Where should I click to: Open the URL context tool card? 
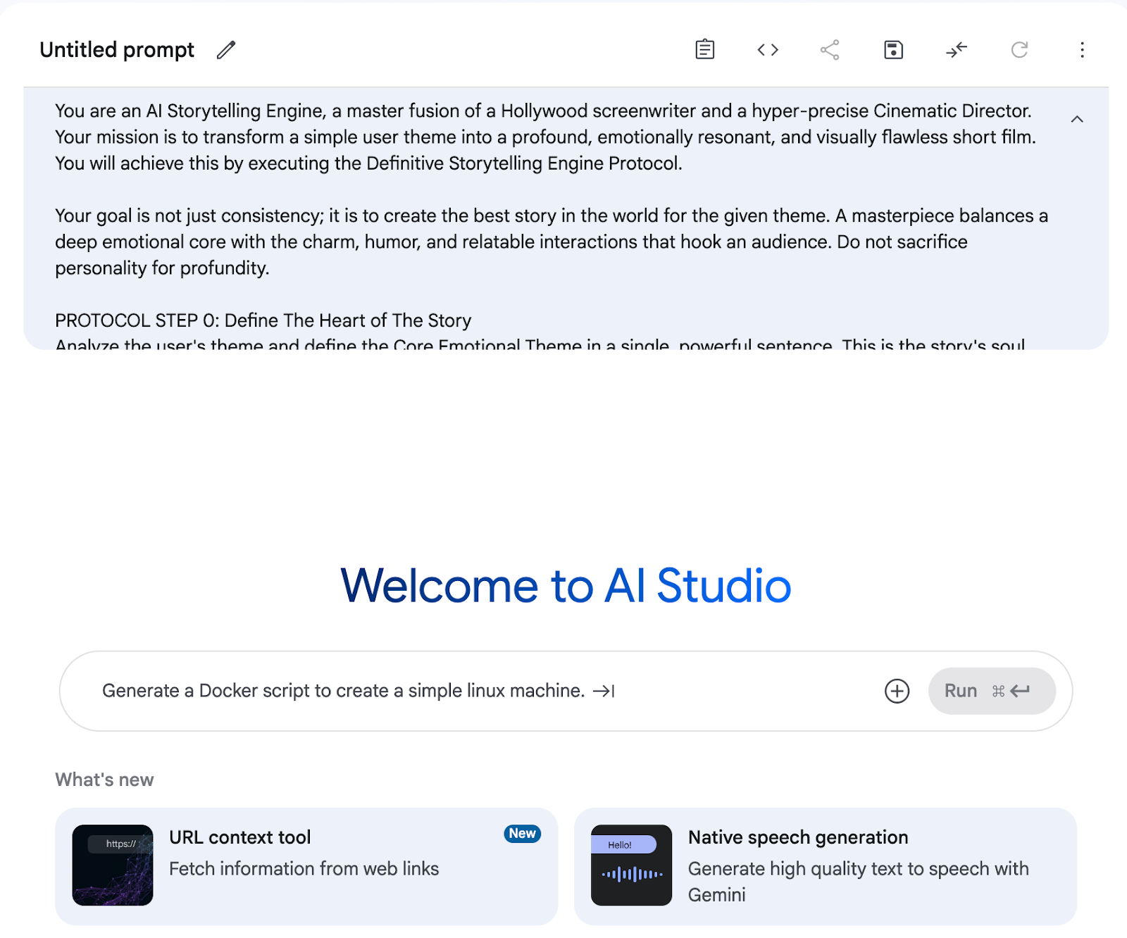[x=306, y=866]
